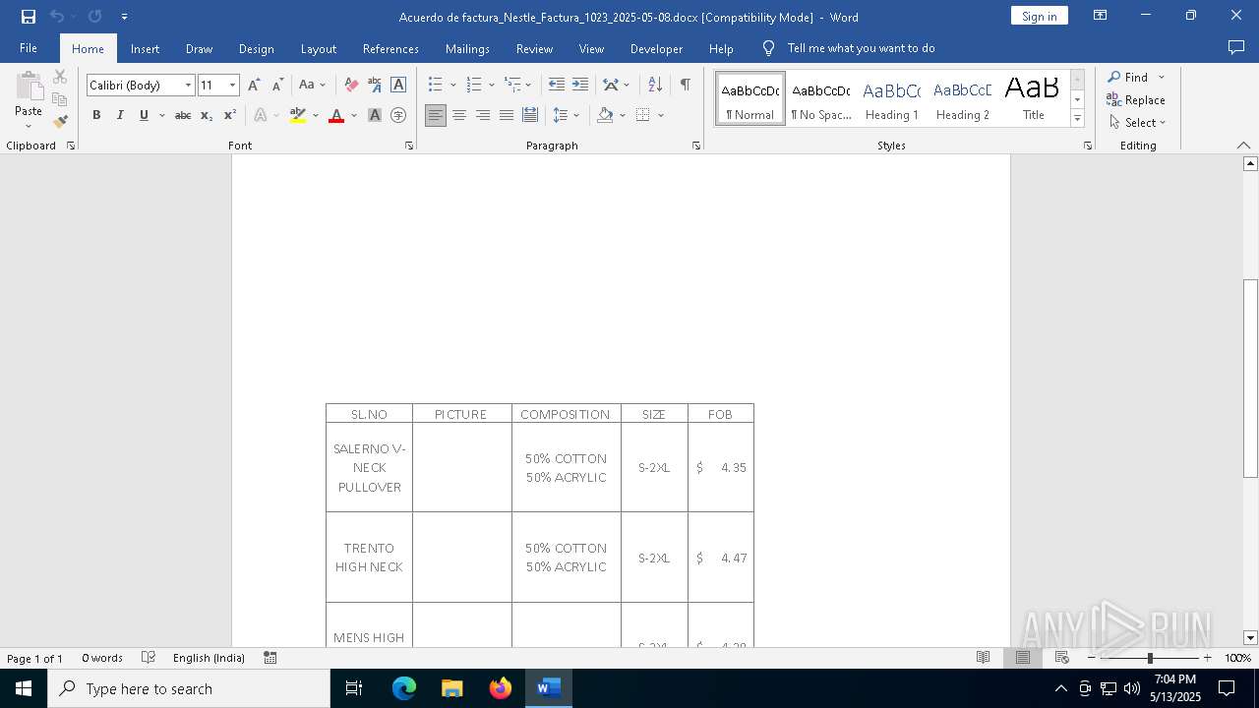Click the Distributed alignment icon

(x=530, y=115)
